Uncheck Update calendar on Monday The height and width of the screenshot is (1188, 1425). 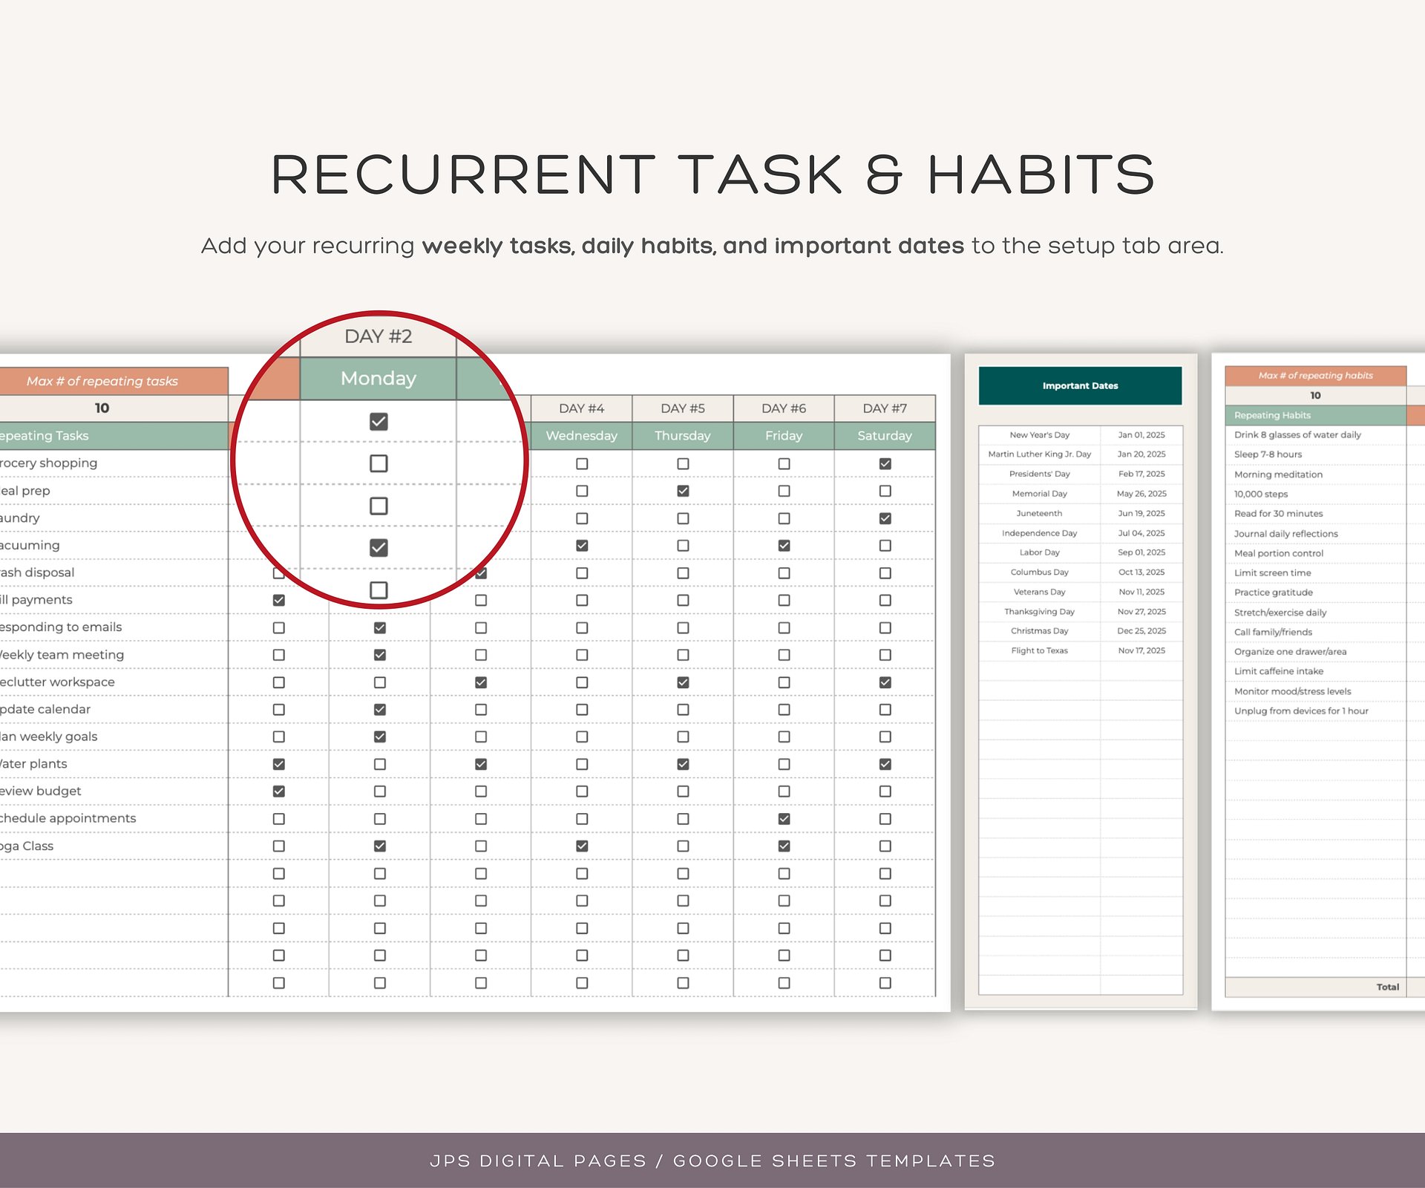pos(380,710)
